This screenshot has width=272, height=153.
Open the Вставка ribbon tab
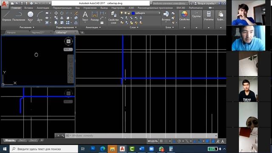click(28, 8)
